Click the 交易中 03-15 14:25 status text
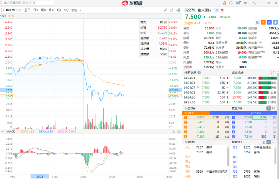Viewport: 279px width, 179px height. coord(198,23)
